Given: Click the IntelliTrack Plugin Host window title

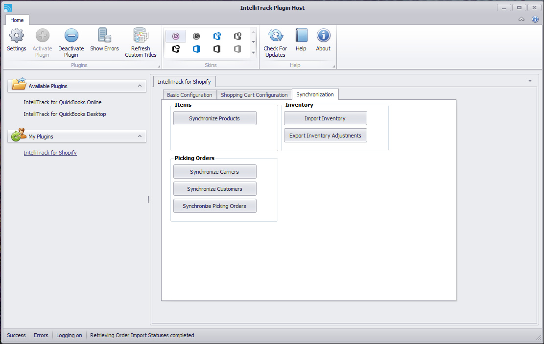Looking at the screenshot, I should (272, 8).
